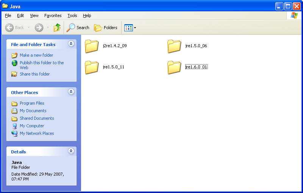Image resolution: width=303 pixels, height=193 pixels.
Task: Collapse the Details panel
Action: [x=71, y=151]
